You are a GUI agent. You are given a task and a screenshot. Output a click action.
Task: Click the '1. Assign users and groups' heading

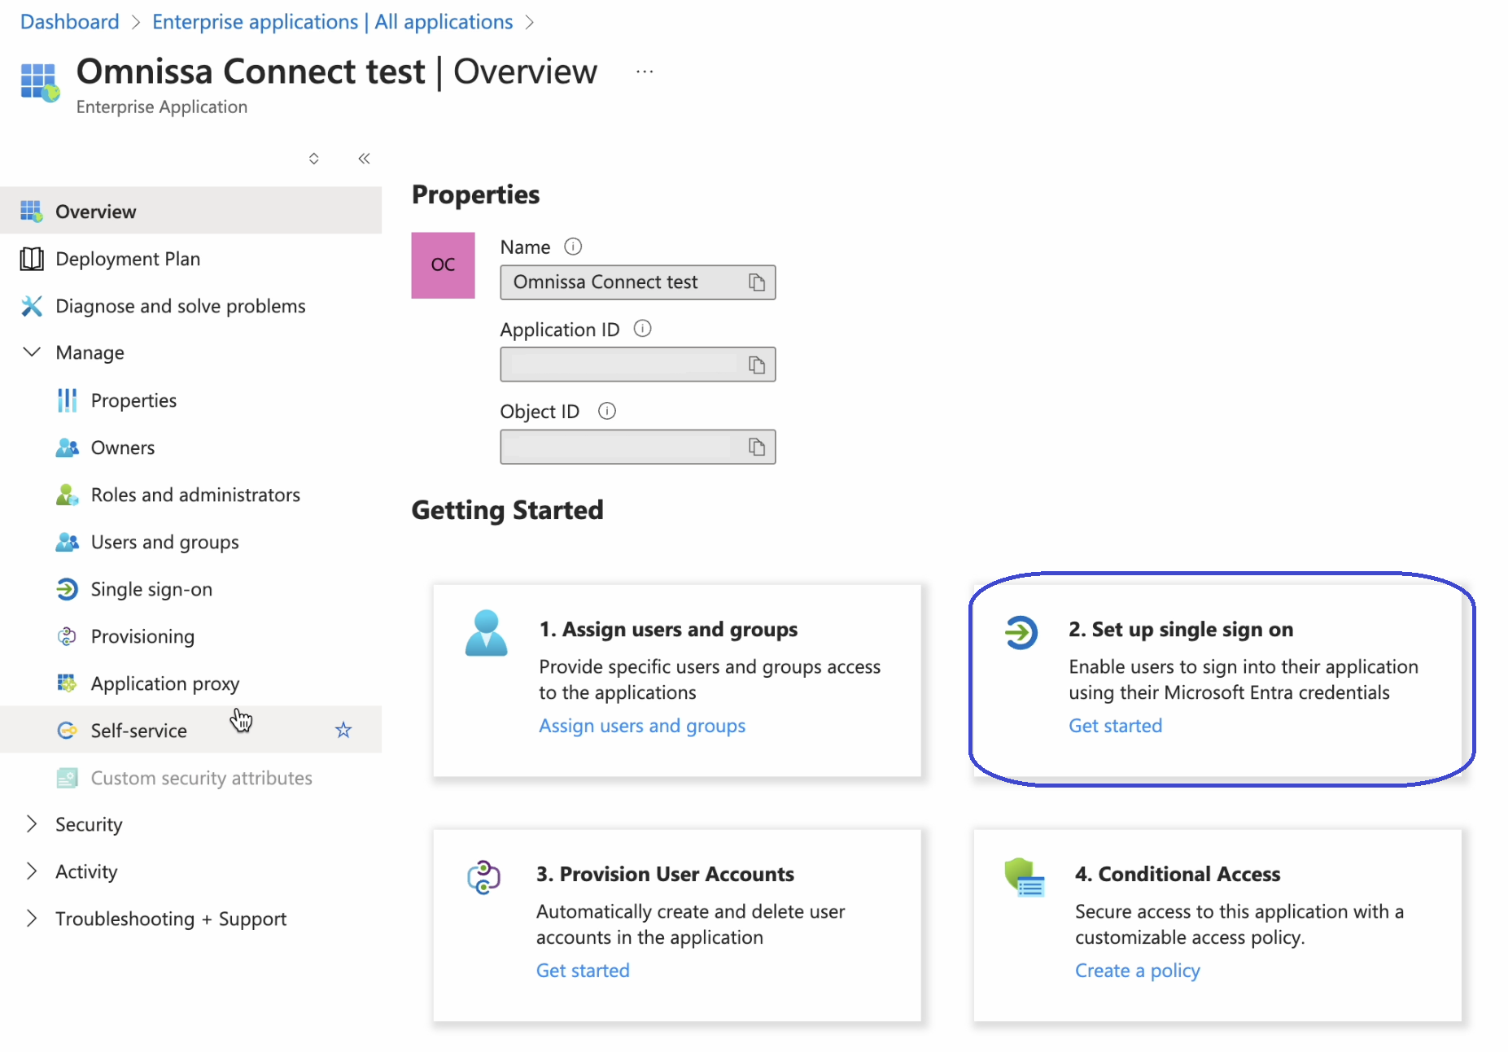click(668, 630)
